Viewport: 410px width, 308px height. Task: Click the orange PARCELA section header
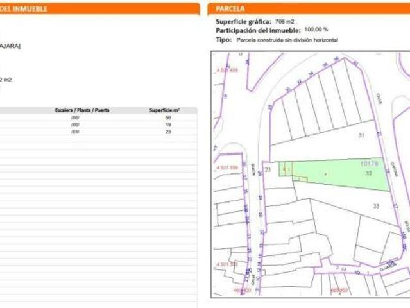pyautogui.click(x=309, y=9)
